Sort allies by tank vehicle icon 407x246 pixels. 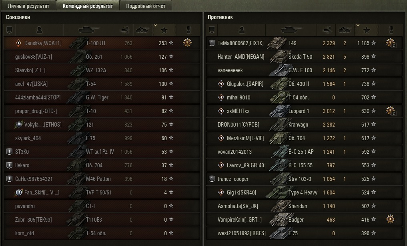tap(88, 30)
